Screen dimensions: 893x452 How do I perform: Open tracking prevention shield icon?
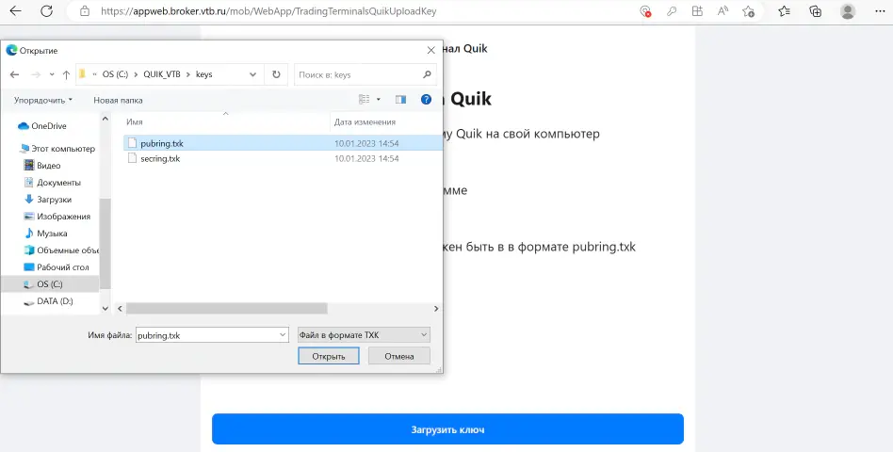[644, 10]
